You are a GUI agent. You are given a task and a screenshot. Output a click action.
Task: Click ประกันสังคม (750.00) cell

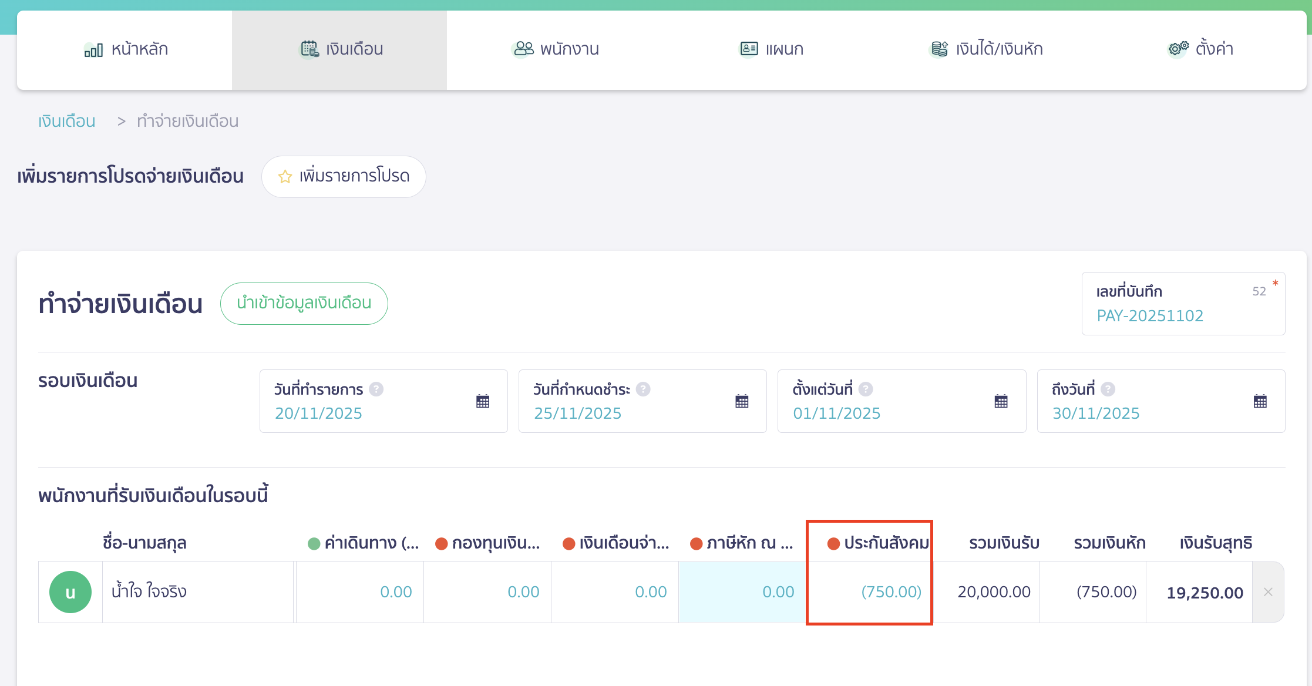(x=869, y=592)
